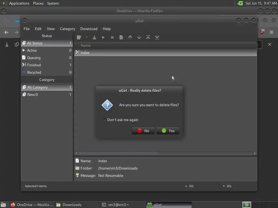Open the Help menu in uGet
Image resolution: width=278 pixels, height=208 pixels.
click(x=107, y=29)
